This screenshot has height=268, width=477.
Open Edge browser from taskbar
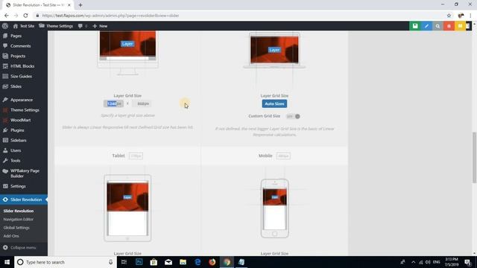coord(198,262)
